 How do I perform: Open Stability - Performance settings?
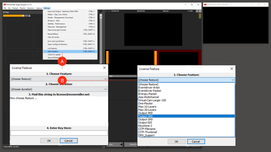coord(70,24)
